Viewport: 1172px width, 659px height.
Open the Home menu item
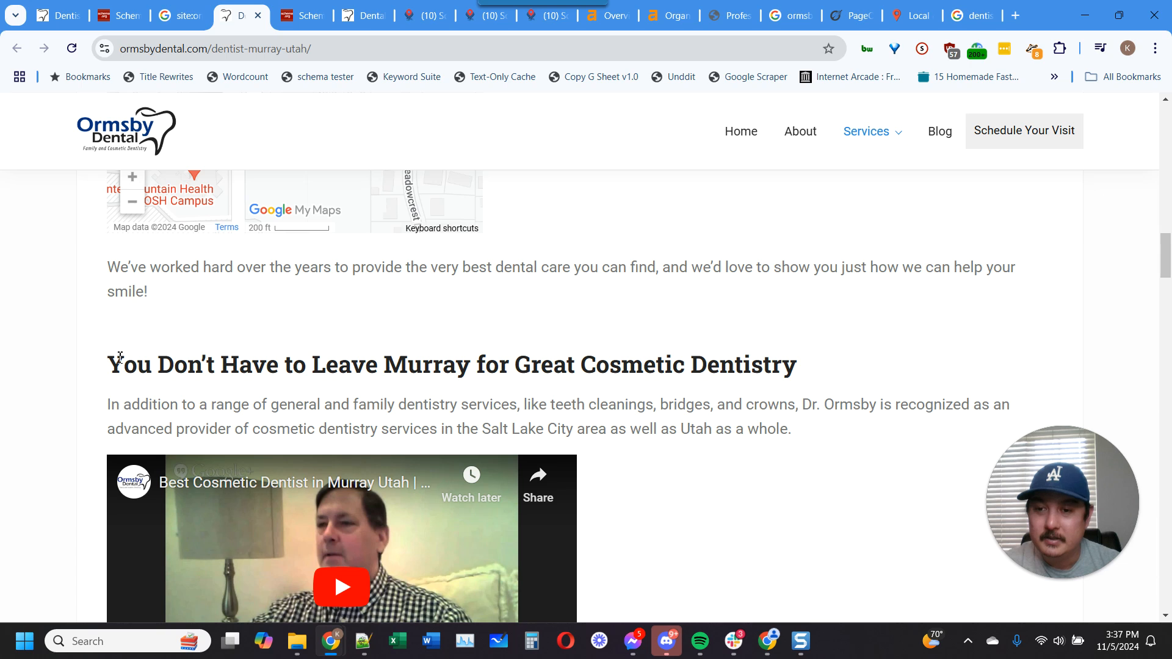click(x=741, y=131)
